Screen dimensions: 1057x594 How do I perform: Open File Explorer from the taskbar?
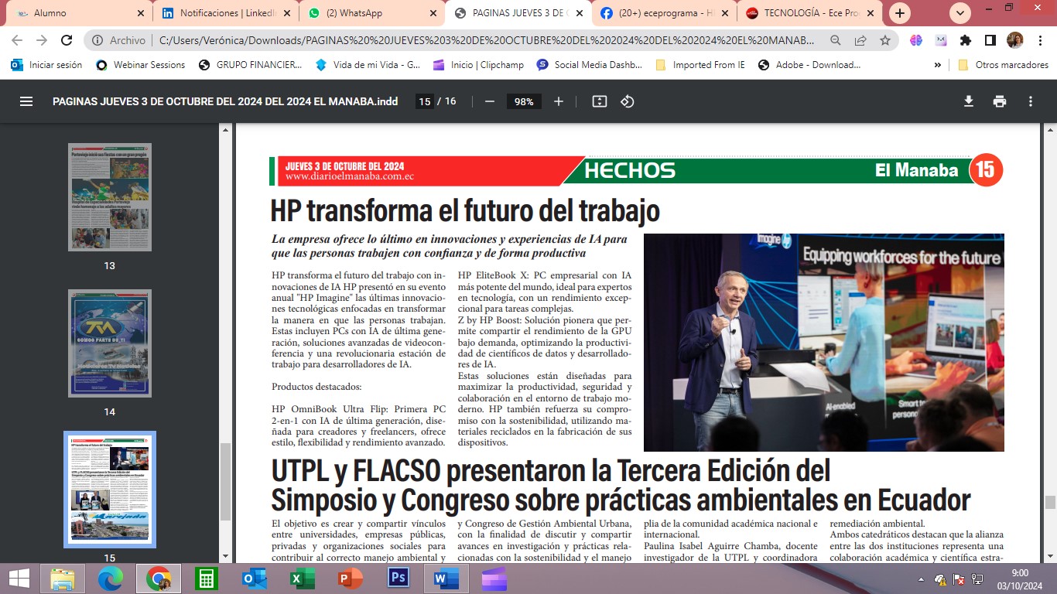[63, 578]
